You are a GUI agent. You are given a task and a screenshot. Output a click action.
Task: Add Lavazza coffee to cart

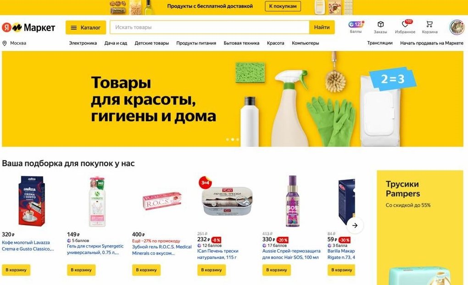(16, 270)
